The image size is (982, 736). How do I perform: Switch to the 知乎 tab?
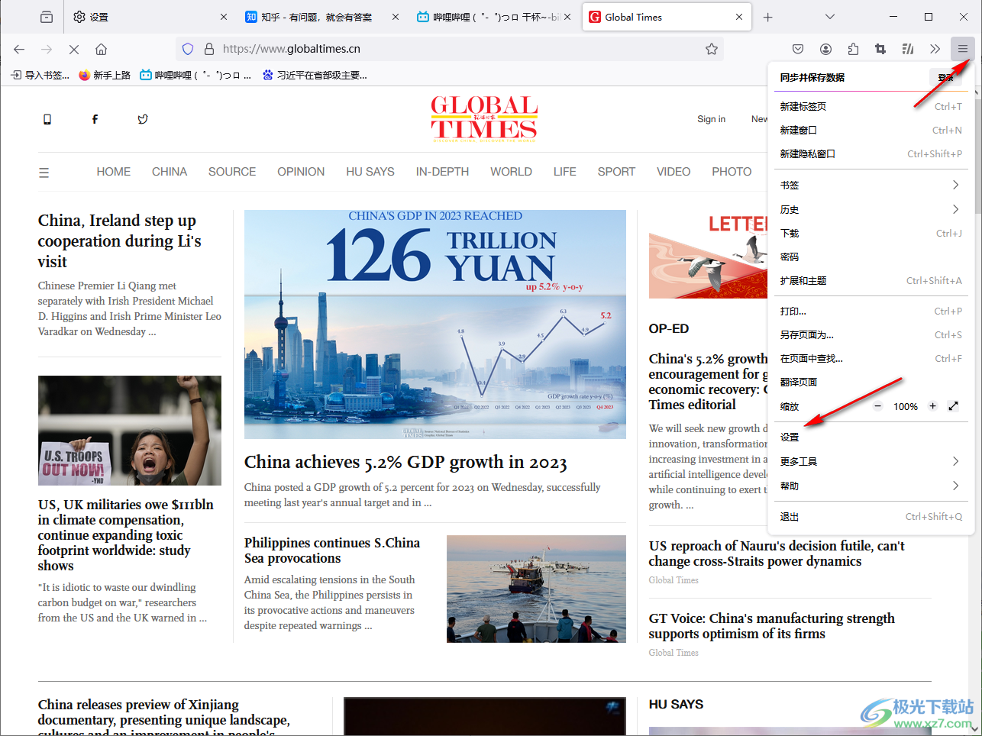tap(321, 17)
